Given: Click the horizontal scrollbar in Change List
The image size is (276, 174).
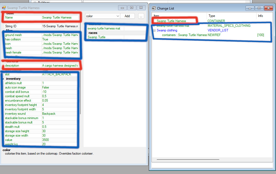Looking at the screenshot, I should [188, 160].
